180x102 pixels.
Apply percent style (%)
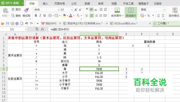(149, 16)
